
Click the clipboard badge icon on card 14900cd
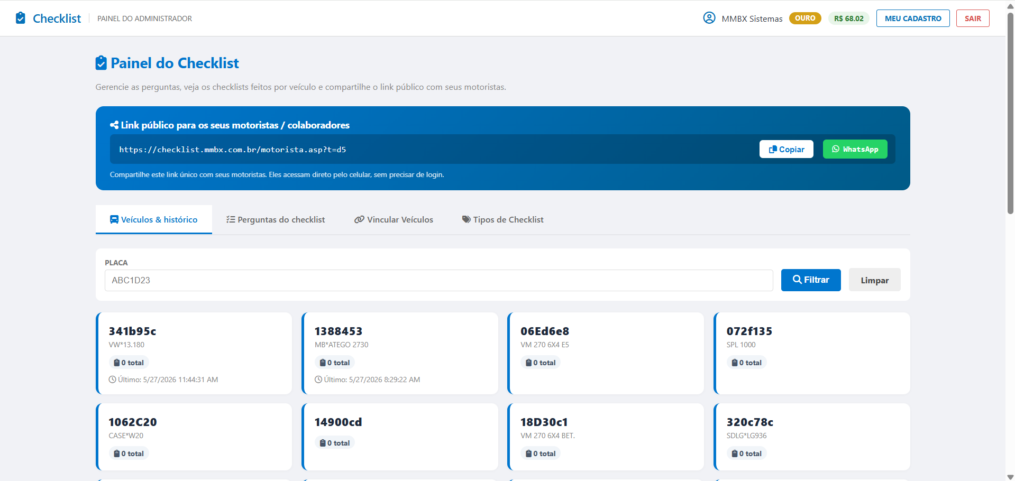tap(323, 443)
